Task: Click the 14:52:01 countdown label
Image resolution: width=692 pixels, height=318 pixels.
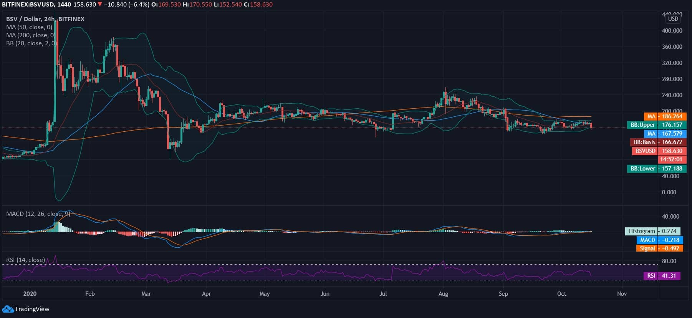Action: coord(672,159)
